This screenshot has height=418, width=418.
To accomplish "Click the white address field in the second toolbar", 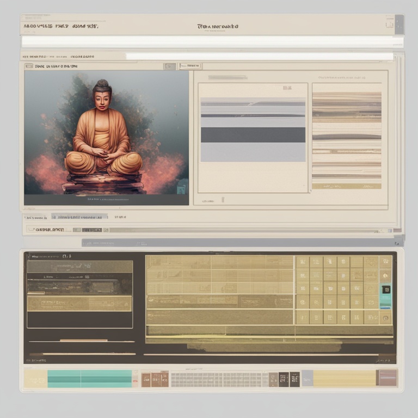I will (259, 56).
